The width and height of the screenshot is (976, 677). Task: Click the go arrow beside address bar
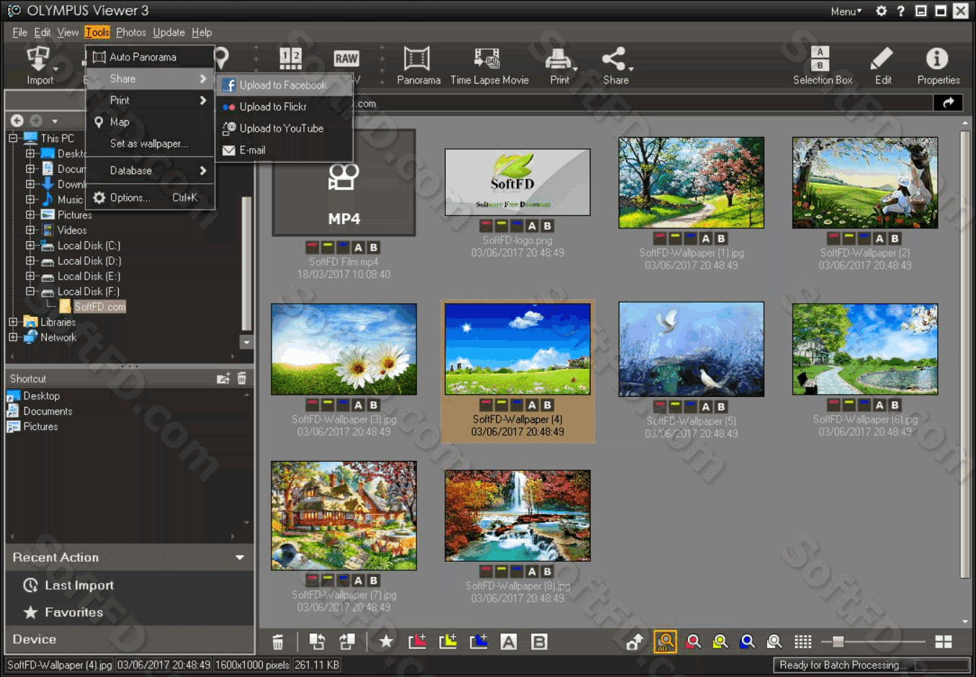click(948, 102)
